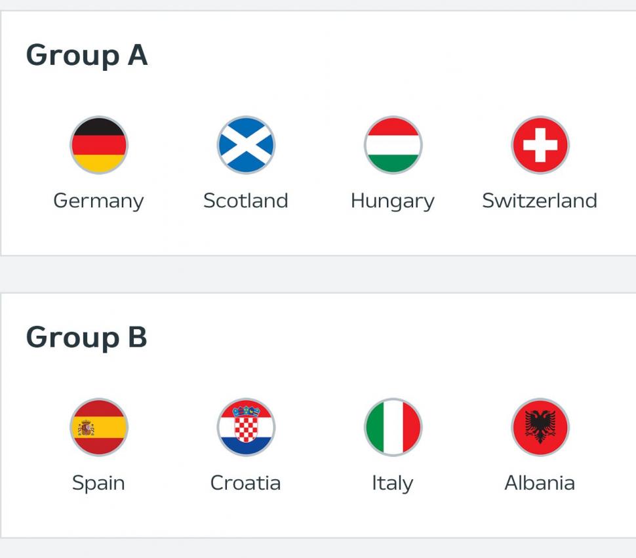This screenshot has height=558, width=636.
Task: Select the Scotland flag icon
Action: 246,146
